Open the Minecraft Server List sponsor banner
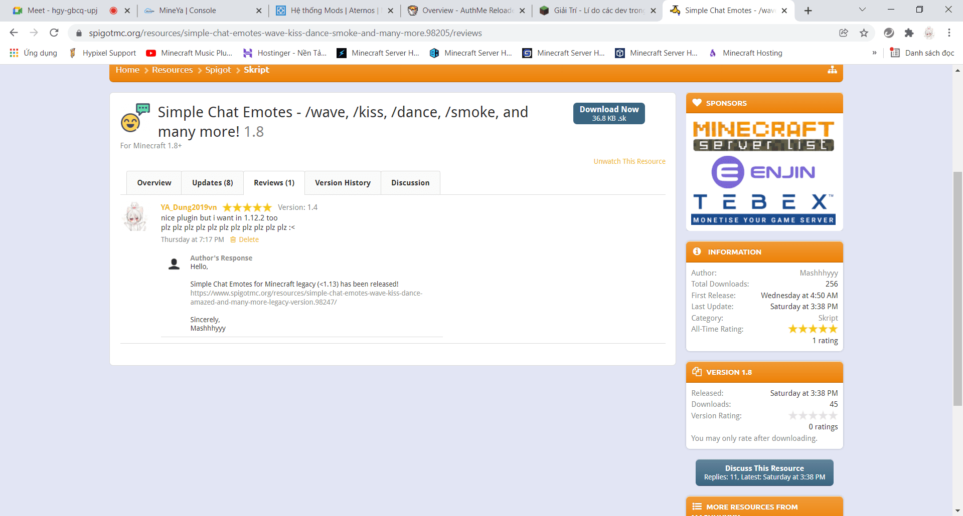This screenshot has width=963, height=516. click(x=763, y=136)
